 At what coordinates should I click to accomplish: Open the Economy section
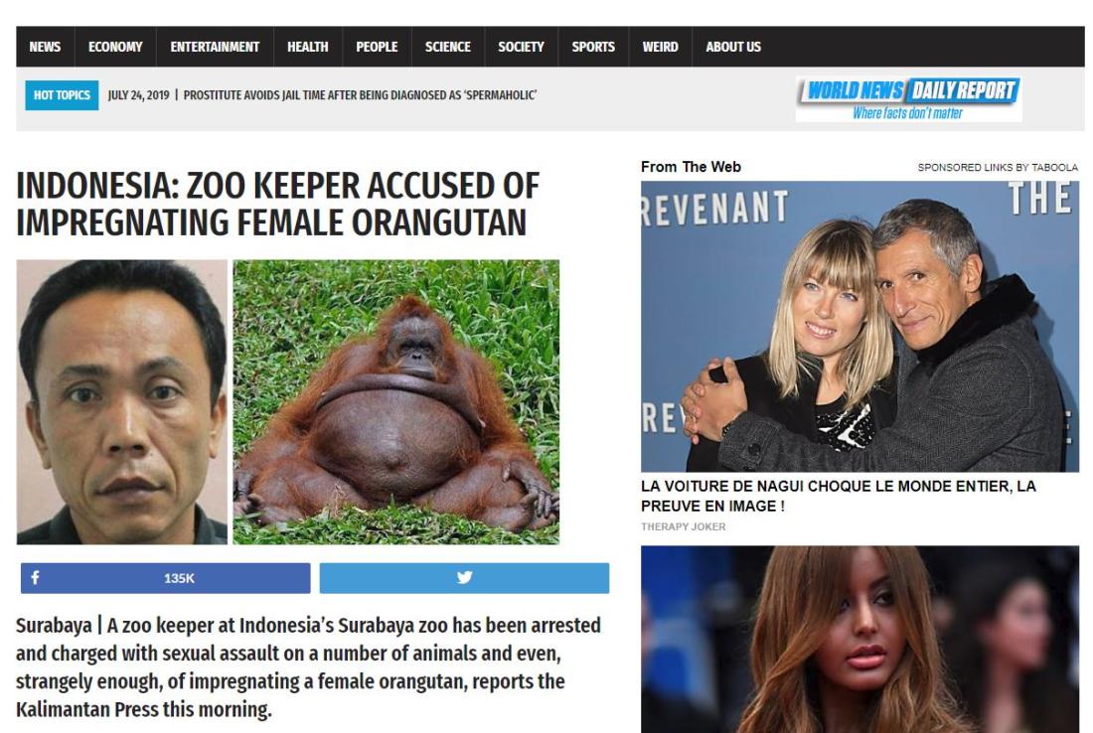(115, 47)
